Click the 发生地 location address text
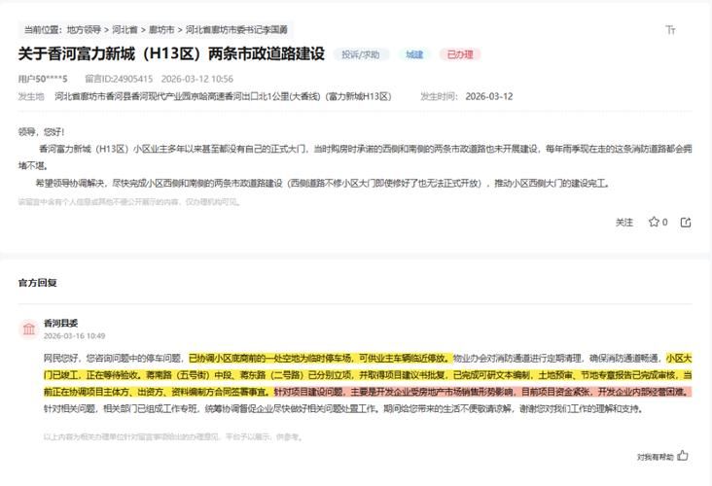 pos(223,96)
